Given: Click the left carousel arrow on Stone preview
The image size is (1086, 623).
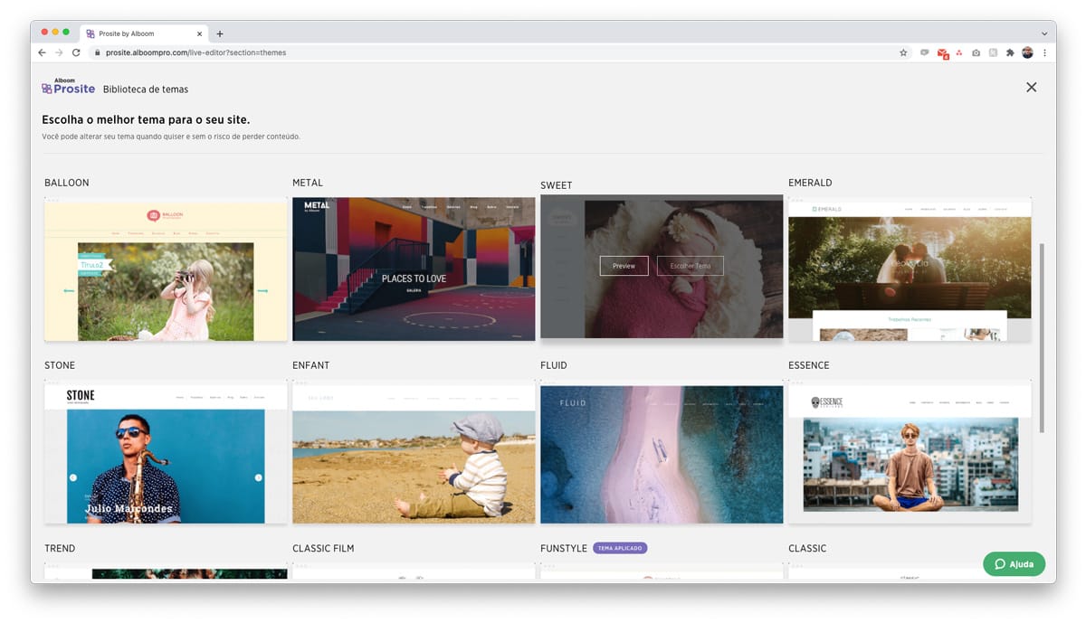Looking at the screenshot, I should click(x=73, y=477).
